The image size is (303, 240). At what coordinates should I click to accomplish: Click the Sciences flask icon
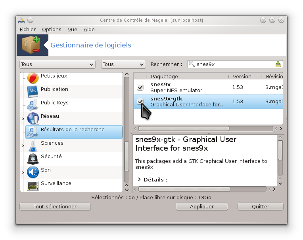click(x=33, y=146)
